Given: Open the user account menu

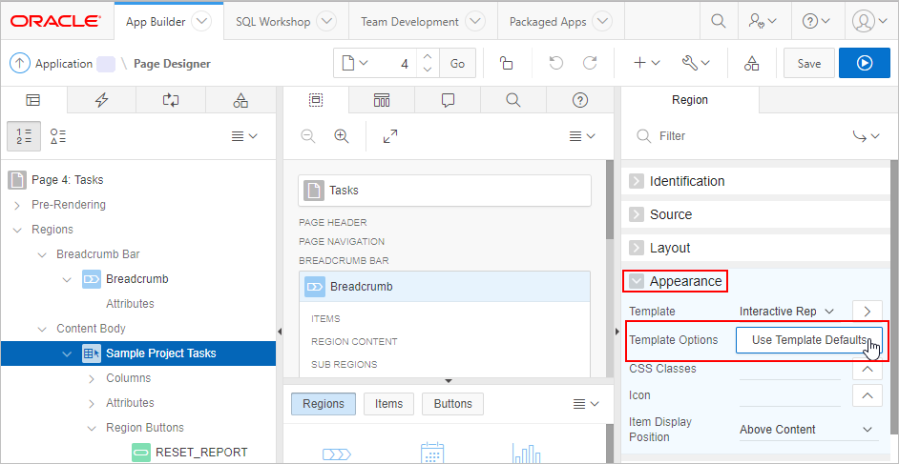Looking at the screenshot, I should pos(869,22).
